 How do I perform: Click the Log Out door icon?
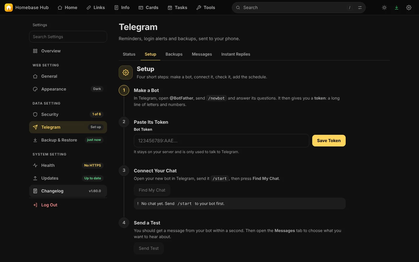[35, 205]
